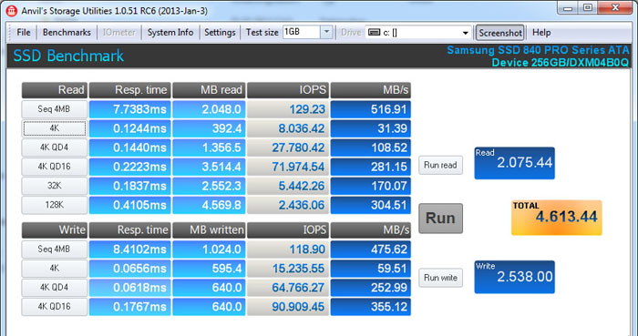Image resolution: width=638 pixels, height=336 pixels.
Task: Click the drive icon in Drive selector
Action: (x=374, y=33)
